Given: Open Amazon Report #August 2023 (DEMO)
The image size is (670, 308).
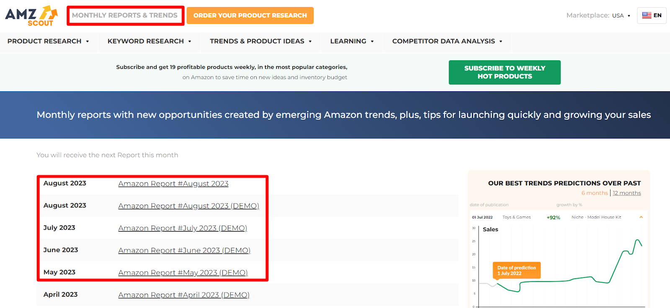Looking at the screenshot, I should click(189, 206).
